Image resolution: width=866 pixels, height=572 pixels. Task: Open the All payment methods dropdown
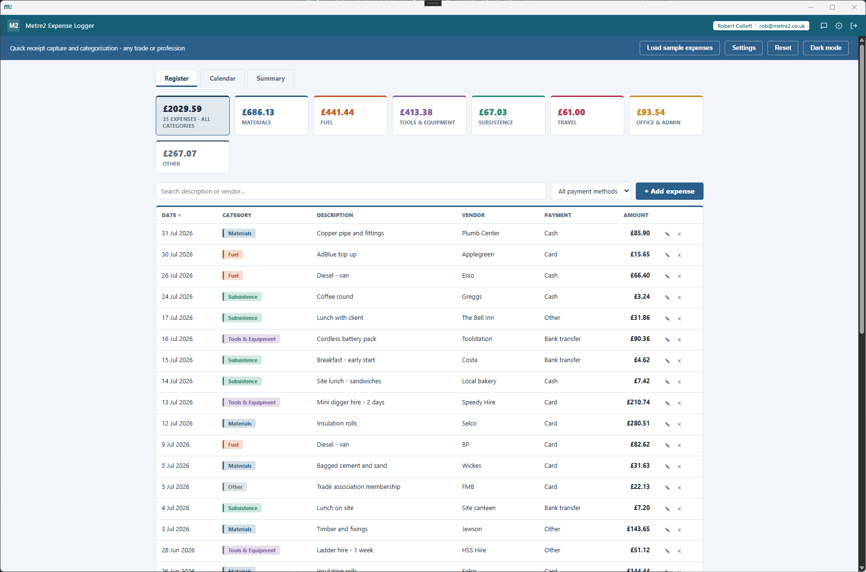pos(591,191)
